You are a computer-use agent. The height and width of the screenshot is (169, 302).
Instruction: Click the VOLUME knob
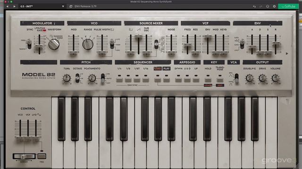[276, 78]
